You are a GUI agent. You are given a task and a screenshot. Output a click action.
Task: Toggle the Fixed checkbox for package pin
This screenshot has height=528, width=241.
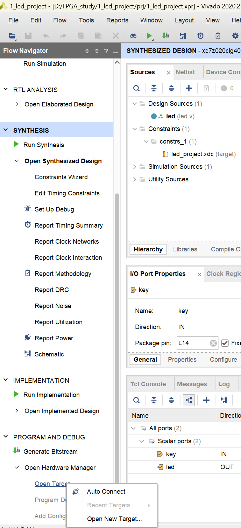[x=225, y=343]
